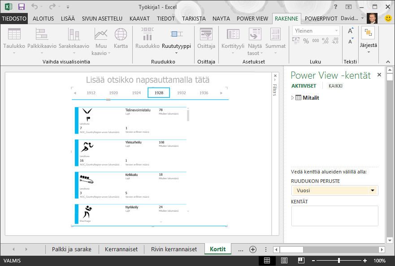
Task: Switch to Palkki ja sarake sheet
Action: click(72, 249)
